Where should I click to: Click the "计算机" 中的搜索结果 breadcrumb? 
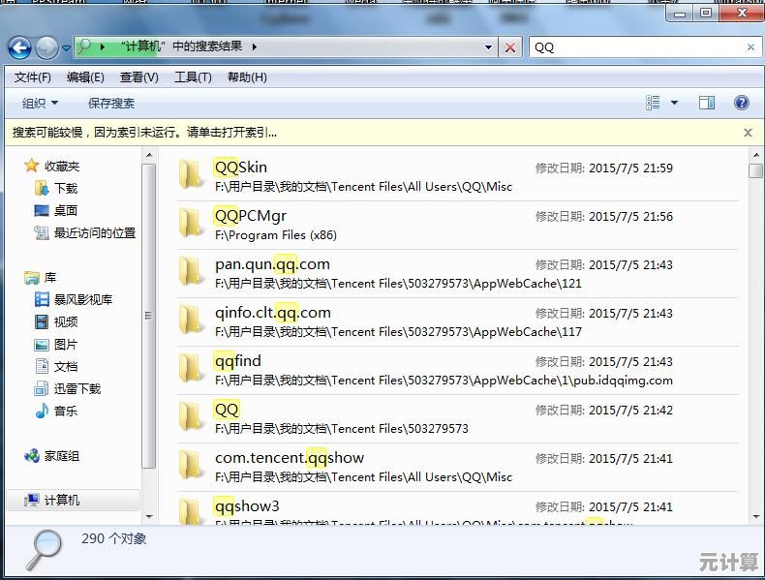(x=180, y=46)
